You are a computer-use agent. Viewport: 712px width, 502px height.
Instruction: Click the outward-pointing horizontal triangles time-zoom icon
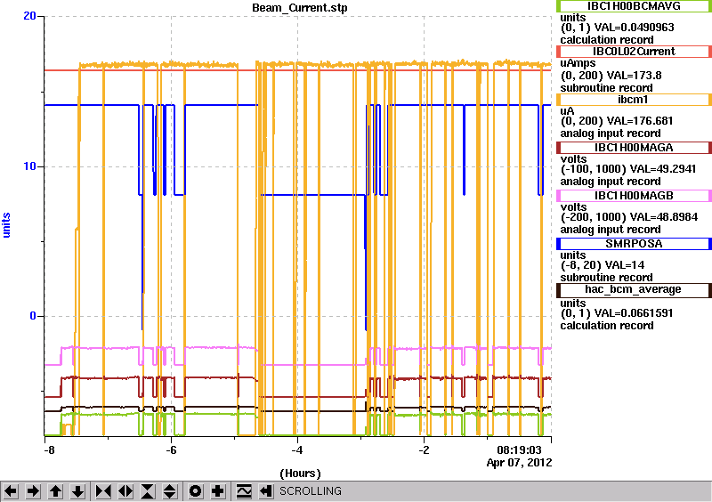125,491
